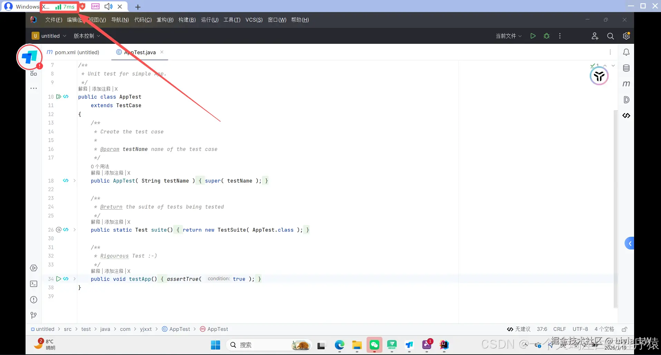Image resolution: width=661 pixels, height=355 pixels.
Task: Open editor tab options menu
Action: (x=610, y=52)
